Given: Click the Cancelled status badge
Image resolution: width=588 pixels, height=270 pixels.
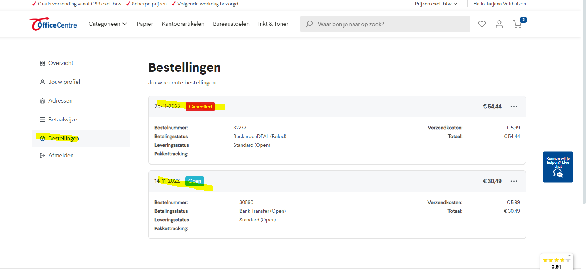Looking at the screenshot, I should point(200,107).
